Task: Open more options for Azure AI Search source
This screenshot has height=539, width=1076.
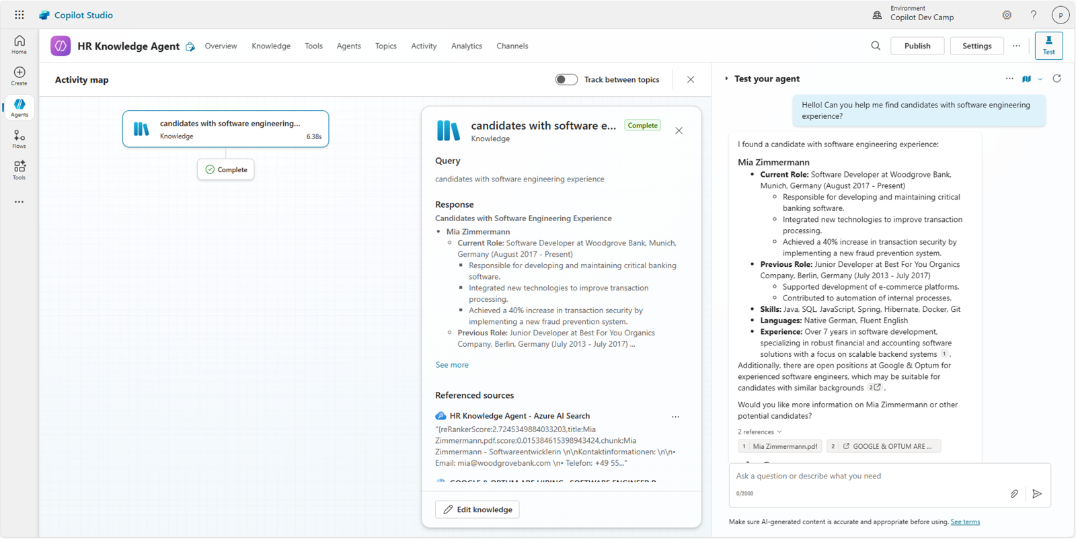Action: (x=675, y=417)
